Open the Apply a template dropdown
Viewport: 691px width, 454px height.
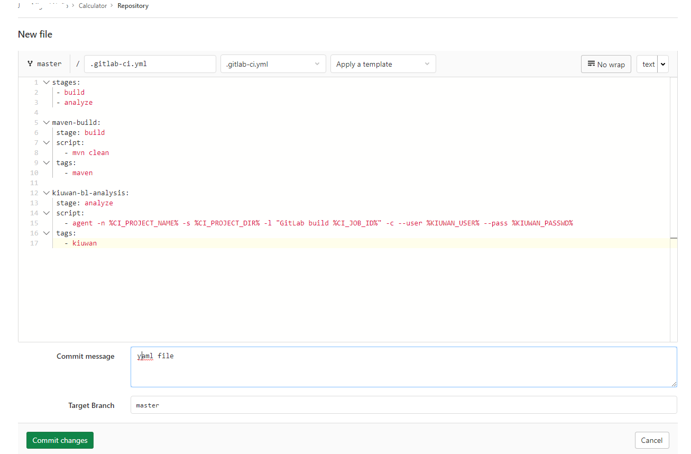[x=383, y=63]
